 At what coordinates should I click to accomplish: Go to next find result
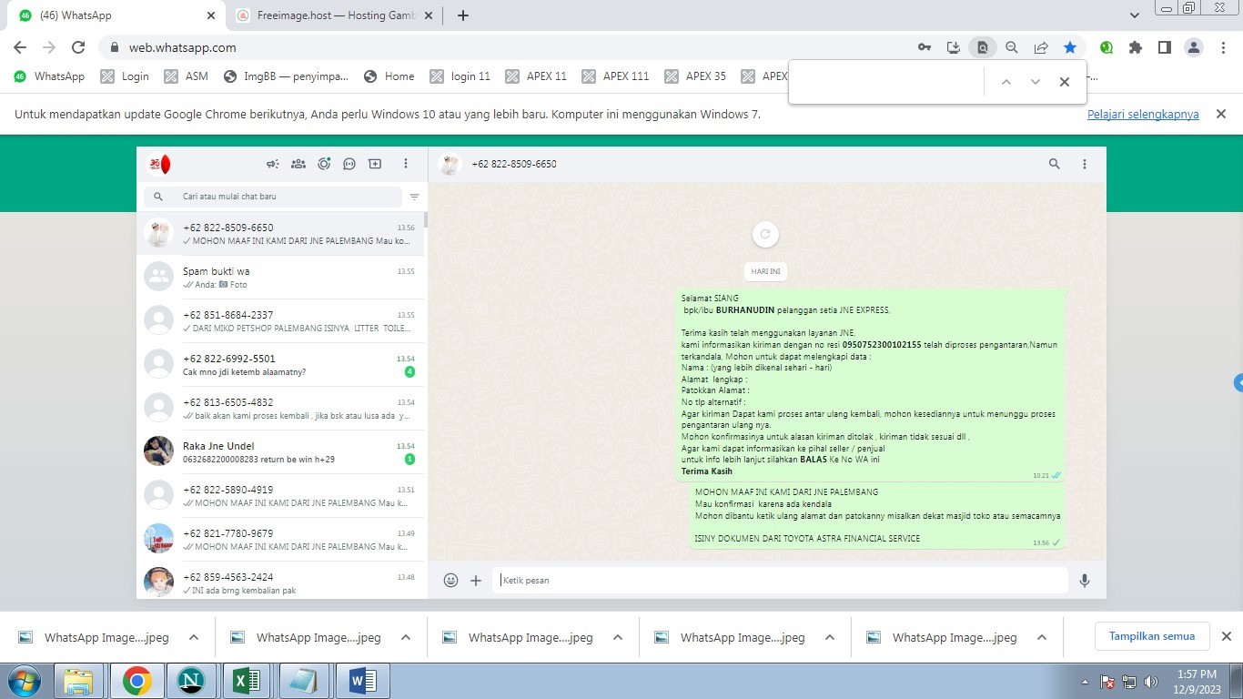1036,82
